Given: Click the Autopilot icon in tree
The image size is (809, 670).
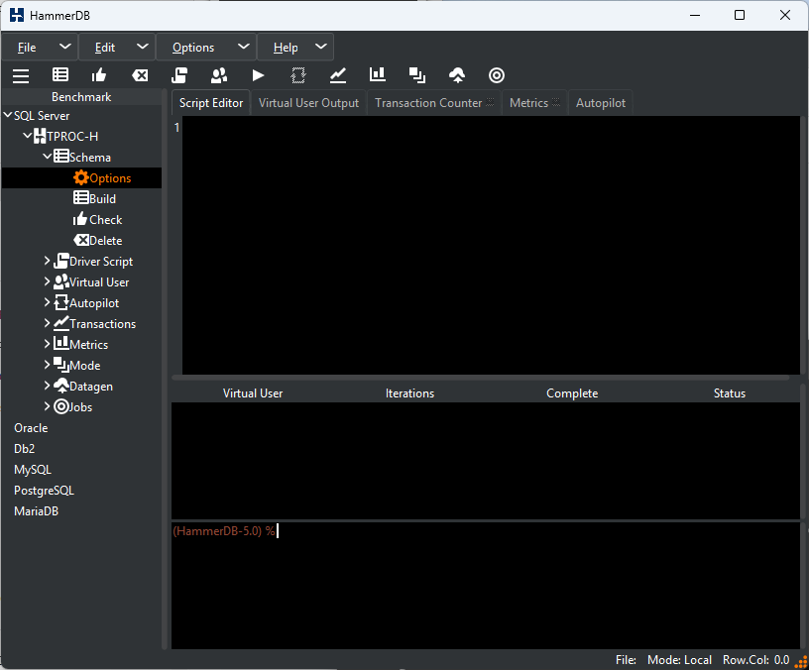Looking at the screenshot, I should click(61, 302).
